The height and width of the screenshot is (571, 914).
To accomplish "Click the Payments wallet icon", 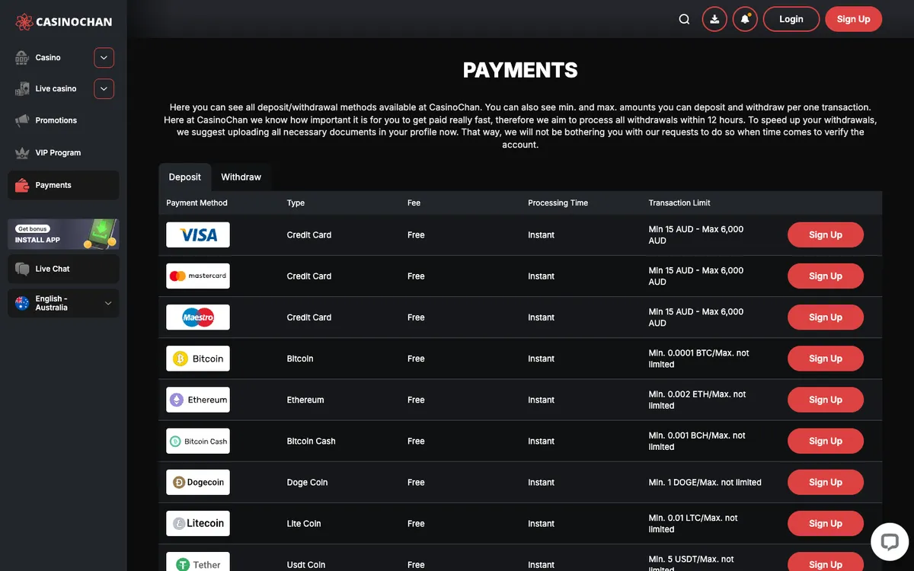I will click(22, 185).
